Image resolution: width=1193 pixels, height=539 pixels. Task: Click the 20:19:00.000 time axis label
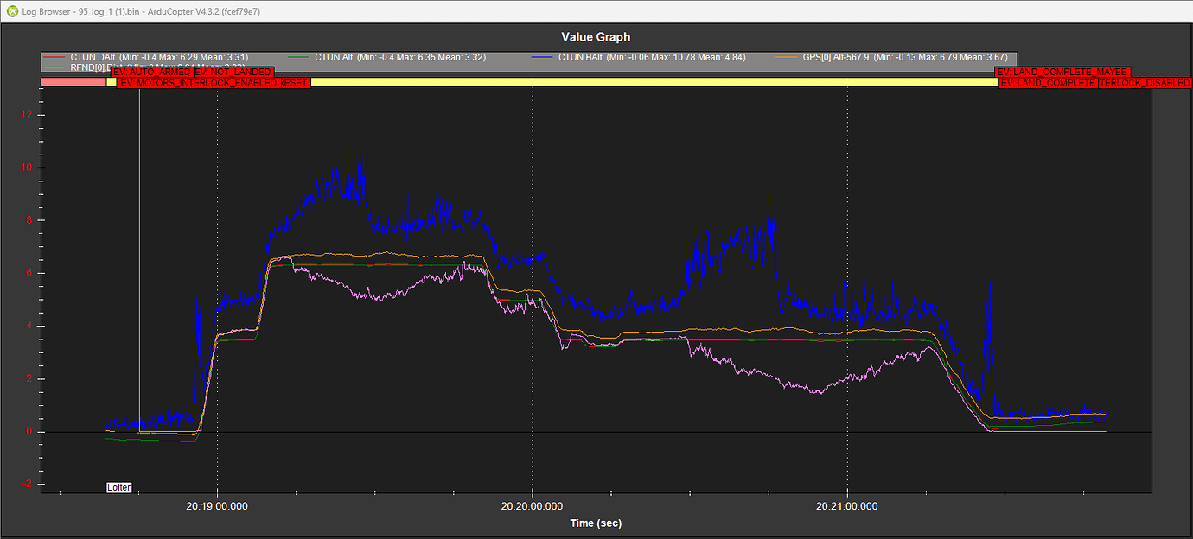click(217, 506)
